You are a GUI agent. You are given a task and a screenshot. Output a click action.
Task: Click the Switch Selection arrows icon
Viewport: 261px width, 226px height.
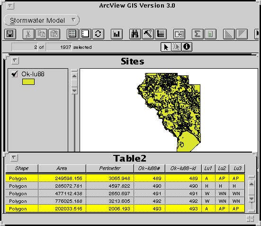(x=98, y=34)
